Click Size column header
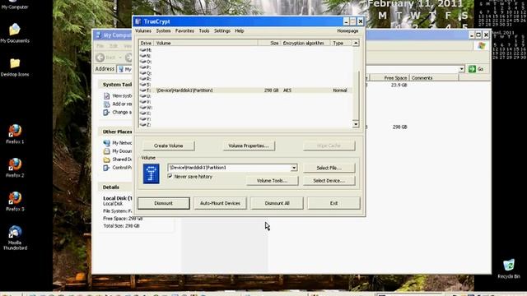 tap(269, 43)
